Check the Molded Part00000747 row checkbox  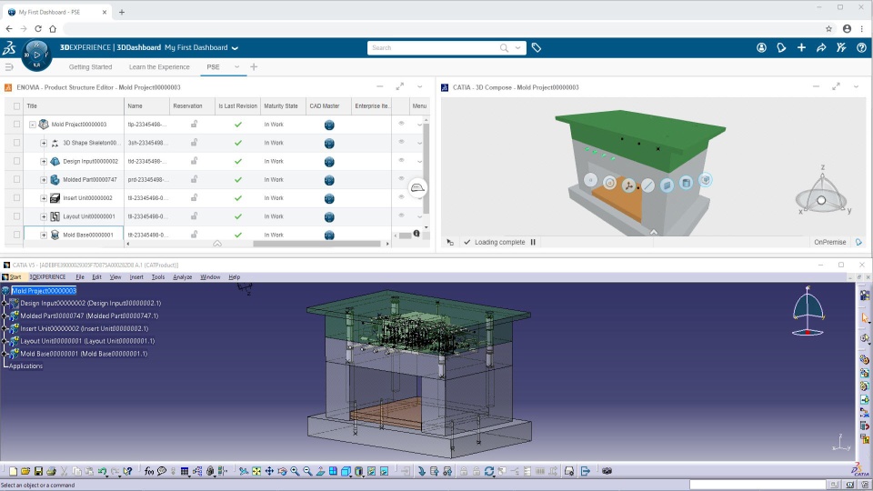[x=16, y=180]
